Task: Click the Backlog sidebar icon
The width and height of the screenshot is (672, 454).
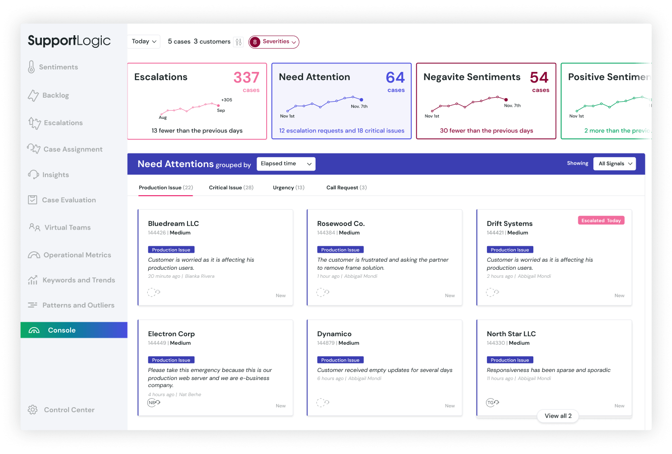Action: (x=33, y=95)
